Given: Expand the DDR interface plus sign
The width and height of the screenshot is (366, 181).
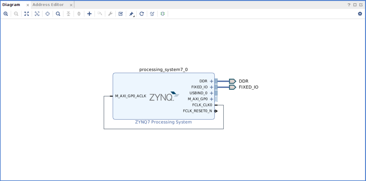Looking at the screenshot, I should click(212, 81).
